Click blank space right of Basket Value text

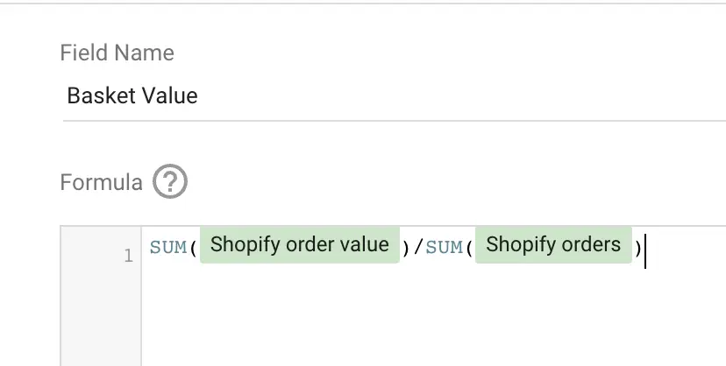tap(463, 96)
